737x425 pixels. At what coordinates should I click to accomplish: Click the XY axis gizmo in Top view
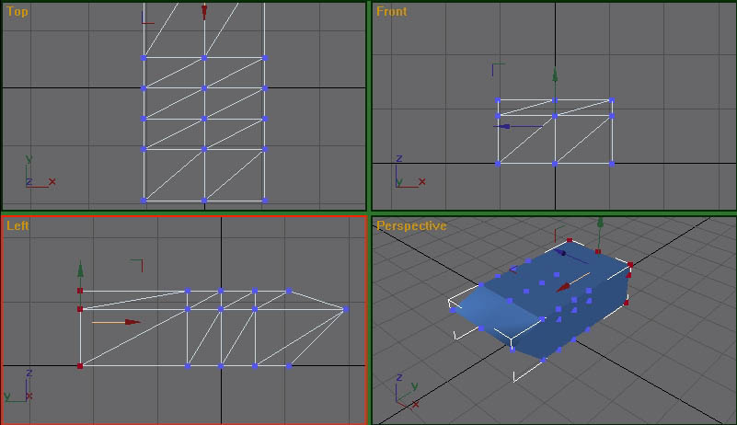tap(38, 175)
